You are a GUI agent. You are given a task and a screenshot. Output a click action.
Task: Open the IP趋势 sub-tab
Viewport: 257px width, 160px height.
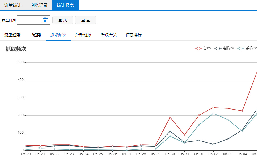click(x=35, y=35)
